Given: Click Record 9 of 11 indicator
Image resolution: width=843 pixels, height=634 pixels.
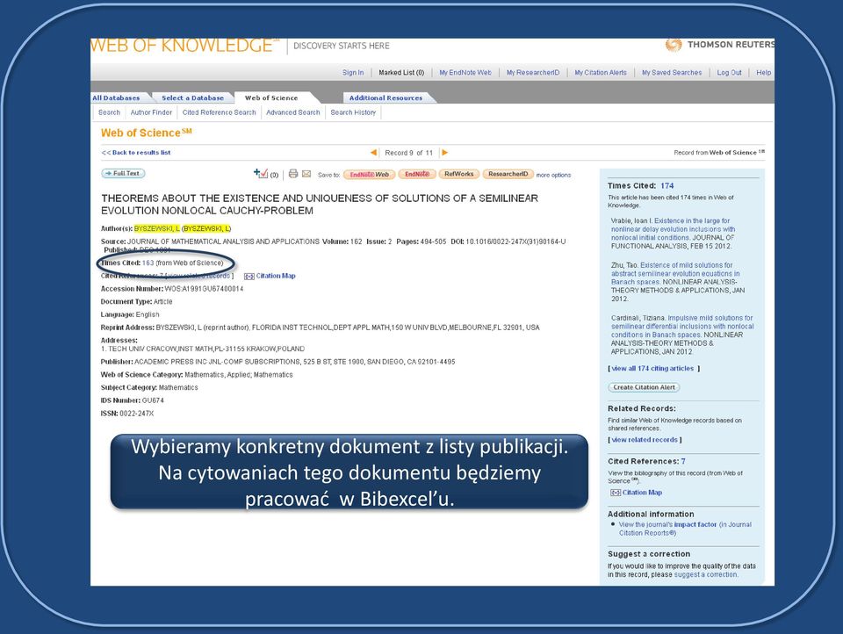Looking at the screenshot, I should pos(408,153).
